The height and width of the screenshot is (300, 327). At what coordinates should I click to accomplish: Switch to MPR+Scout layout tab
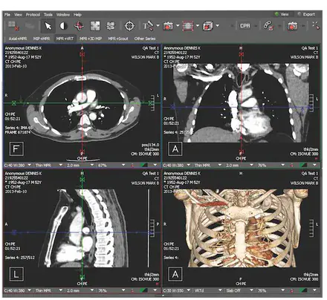[118, 39]
